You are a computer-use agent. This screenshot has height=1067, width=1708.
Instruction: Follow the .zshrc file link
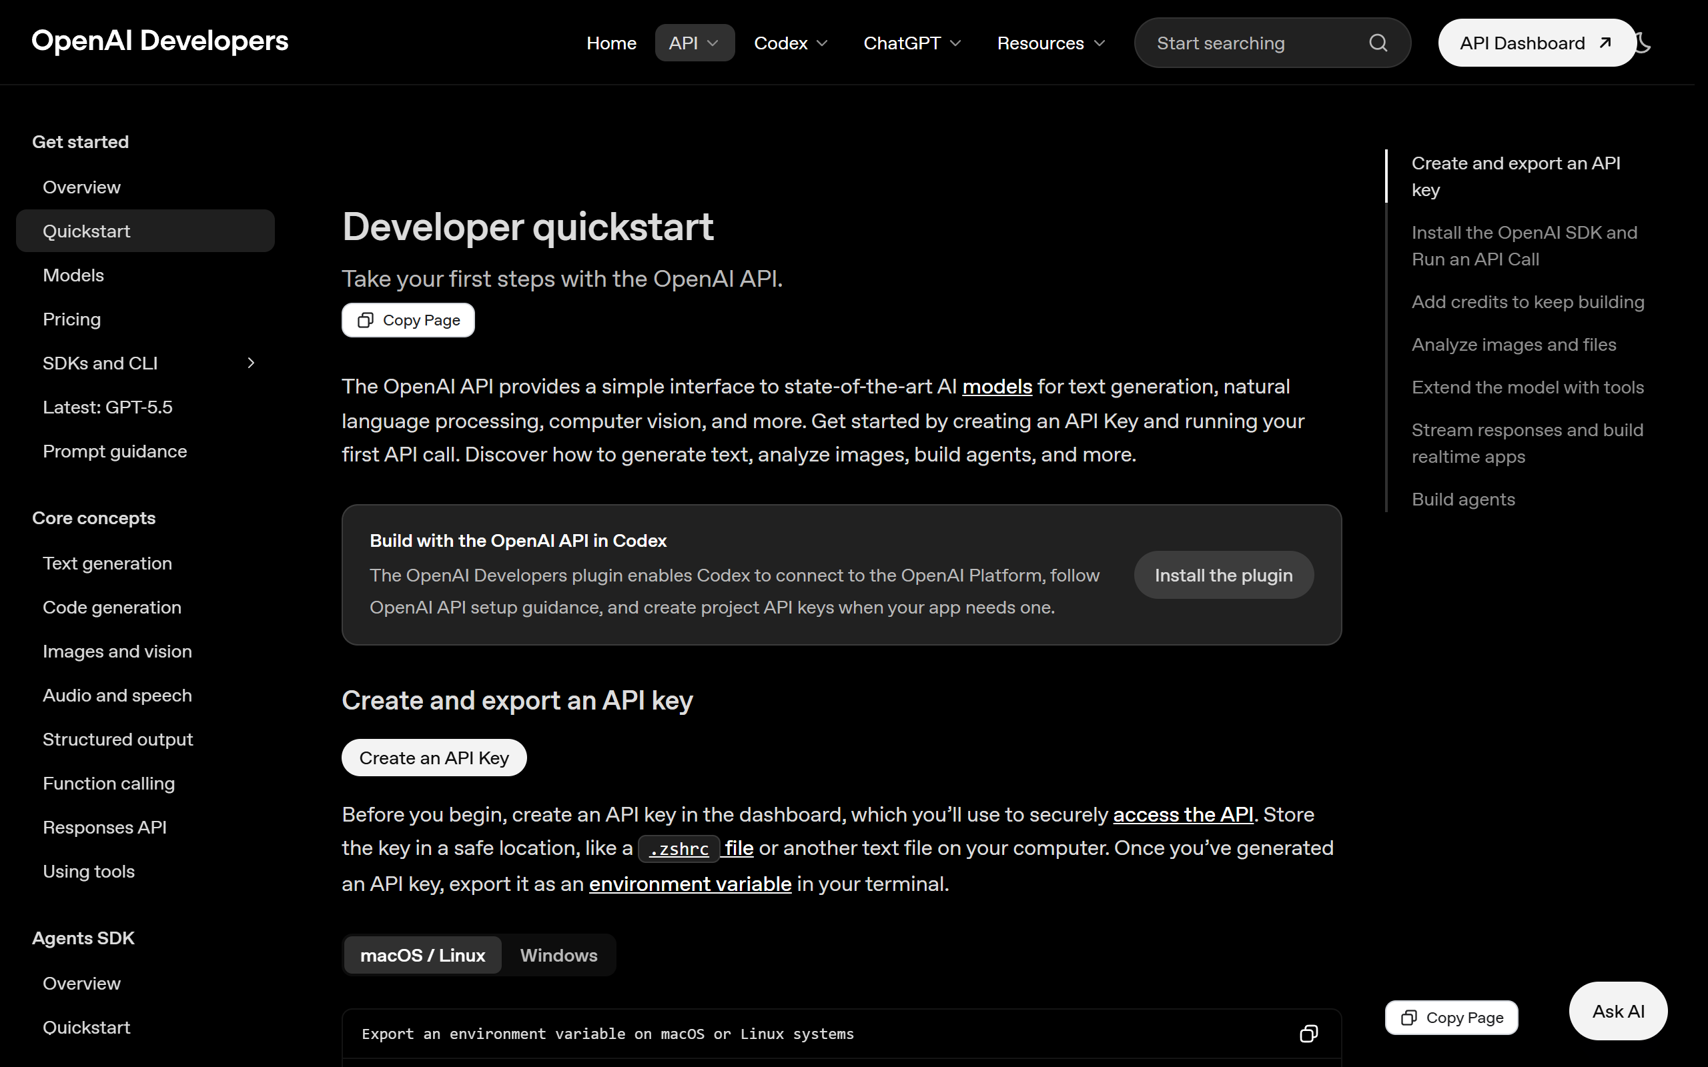click(x=696, y=848)
